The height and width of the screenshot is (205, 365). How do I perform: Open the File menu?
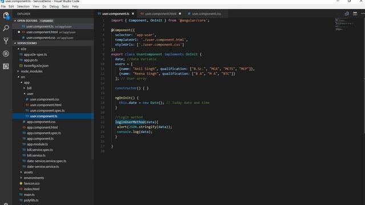(x=3, y=6)
